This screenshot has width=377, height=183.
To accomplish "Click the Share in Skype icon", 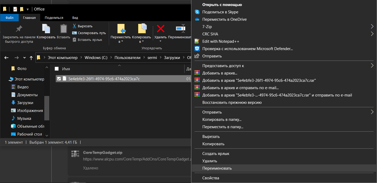I will 197,12.
